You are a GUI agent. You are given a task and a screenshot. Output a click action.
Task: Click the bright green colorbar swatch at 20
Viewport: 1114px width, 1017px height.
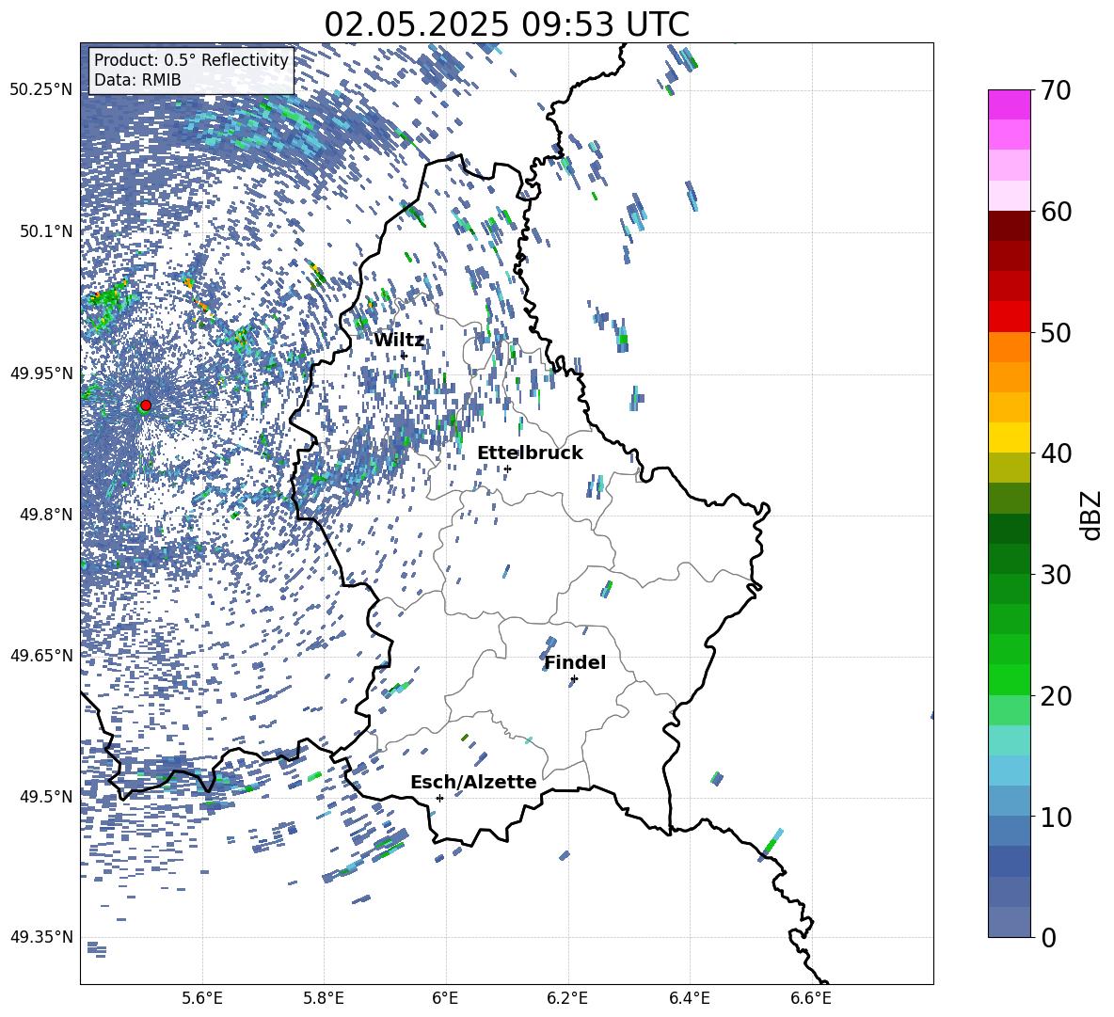click(1009, 679)
